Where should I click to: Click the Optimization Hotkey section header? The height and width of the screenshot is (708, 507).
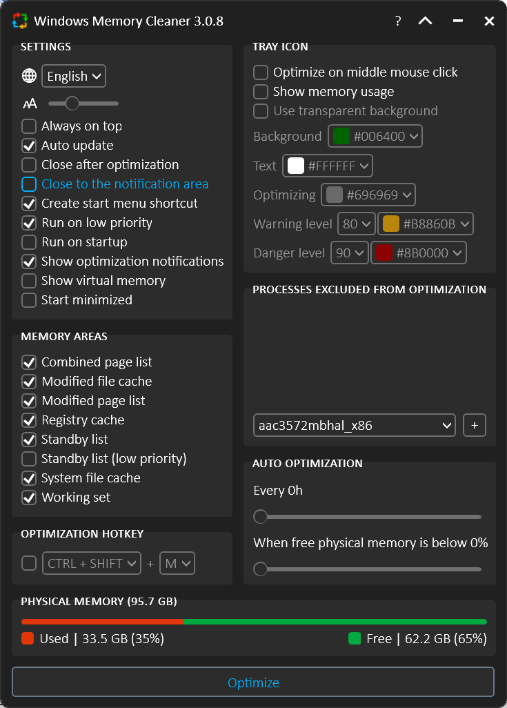(82, 534)
